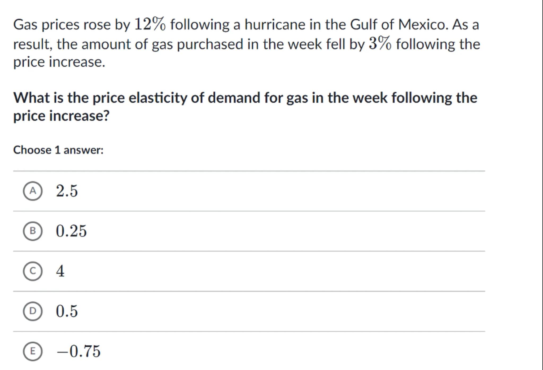Choose the B option circle
Screen dimensions: 543x370
pyautogui.click(x=32, y=231)
